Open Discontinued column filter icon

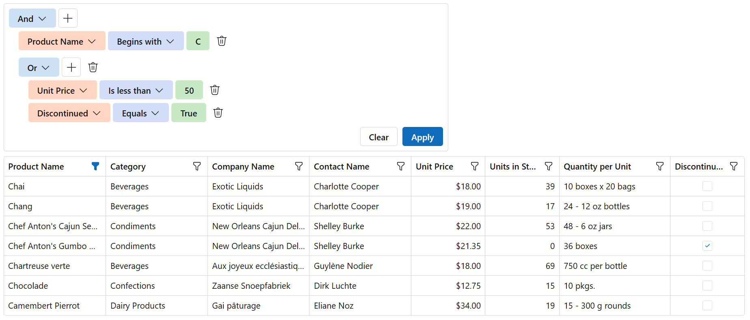pos(734,166)
